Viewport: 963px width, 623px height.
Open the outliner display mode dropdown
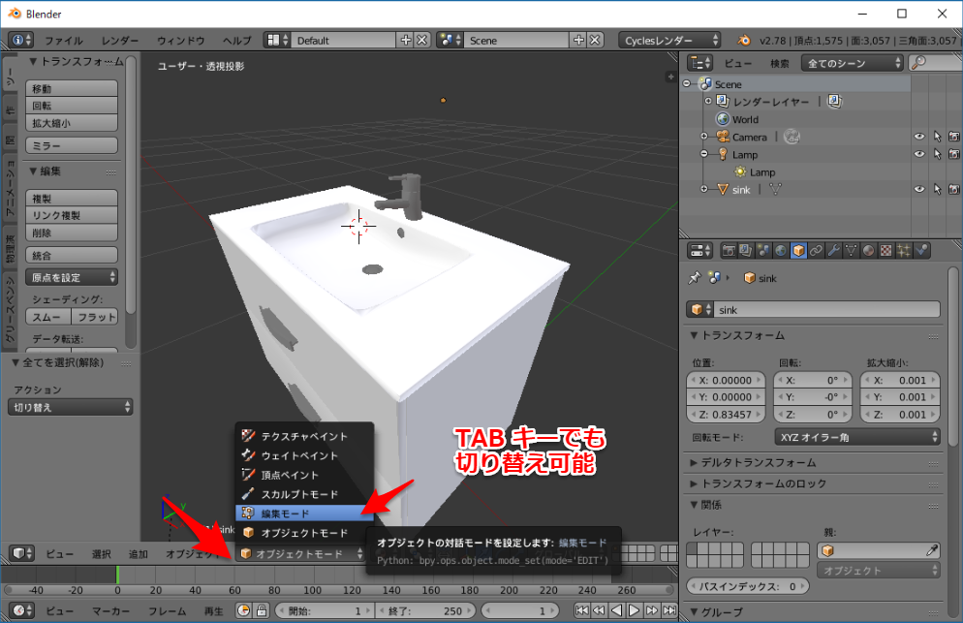point(852,63)
